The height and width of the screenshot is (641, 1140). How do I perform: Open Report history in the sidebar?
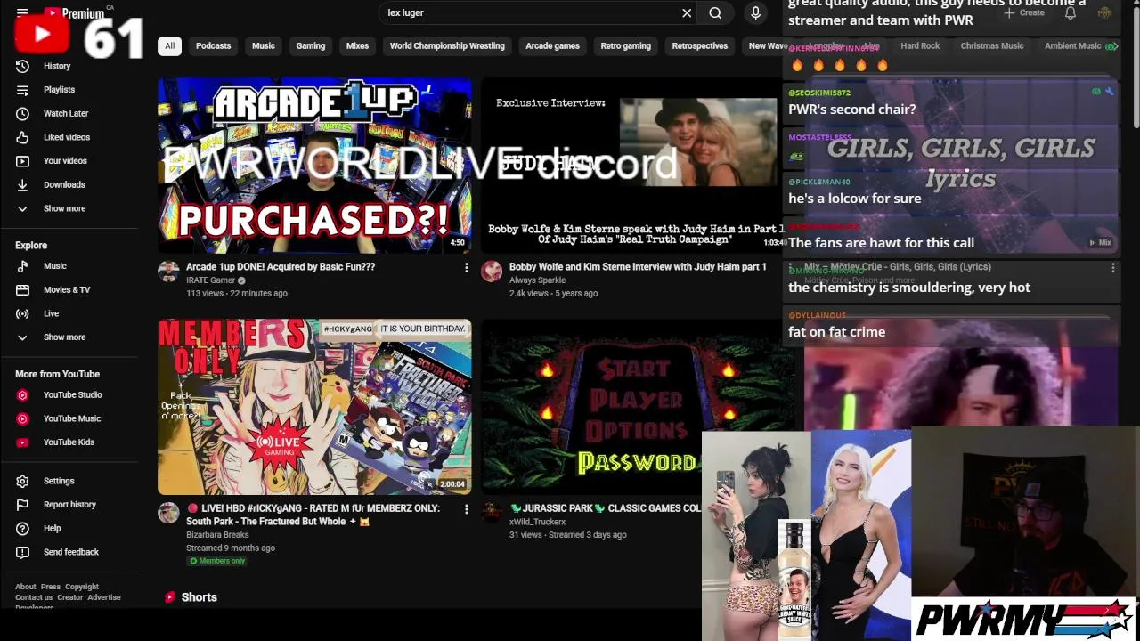click(71, 505)
